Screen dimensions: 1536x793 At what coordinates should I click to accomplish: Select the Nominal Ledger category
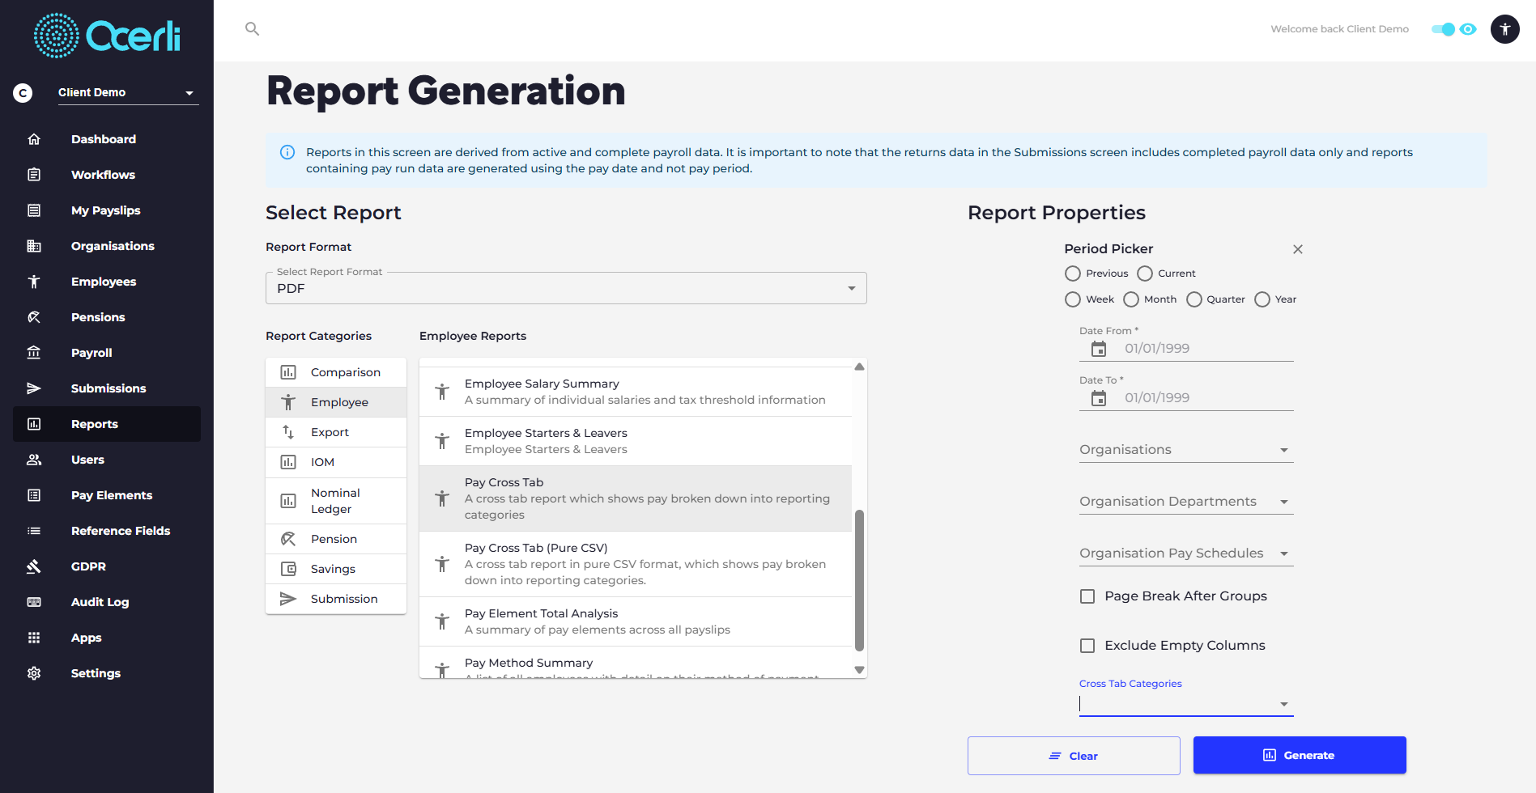coord(336,501)
